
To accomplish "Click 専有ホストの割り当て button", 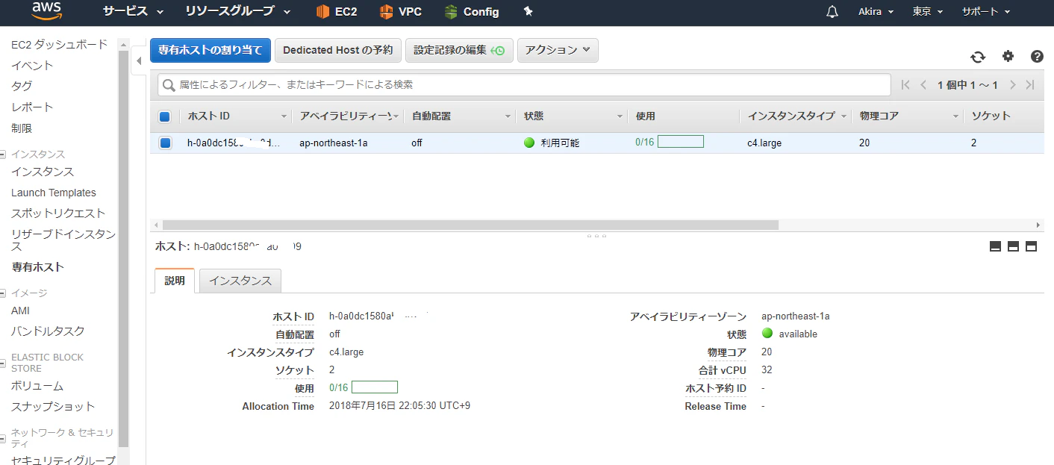I will [211, 50].
